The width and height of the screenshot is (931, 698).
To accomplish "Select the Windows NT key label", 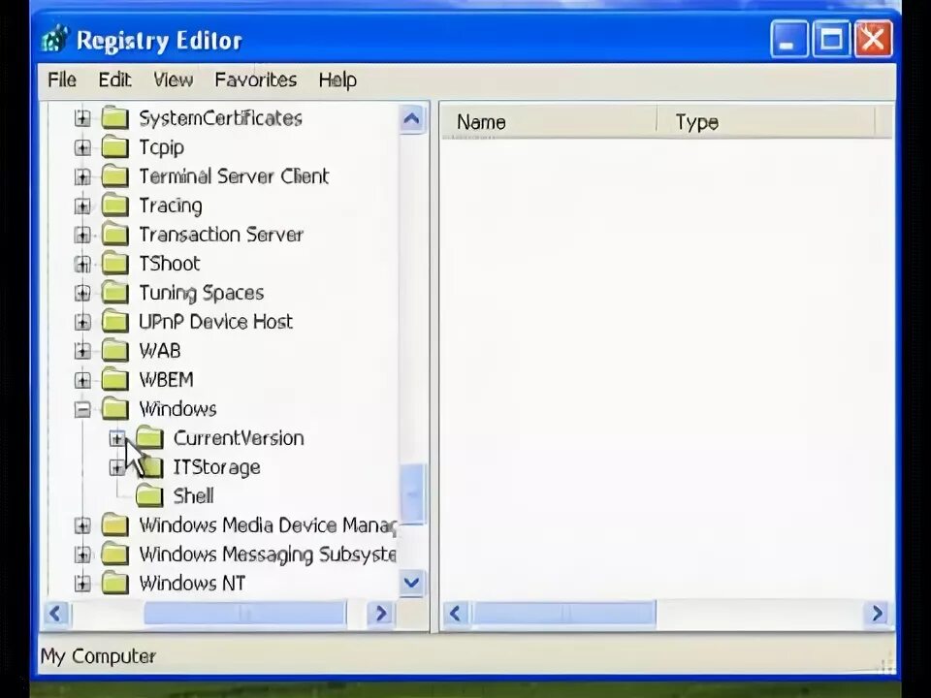I will coord(192,584).
